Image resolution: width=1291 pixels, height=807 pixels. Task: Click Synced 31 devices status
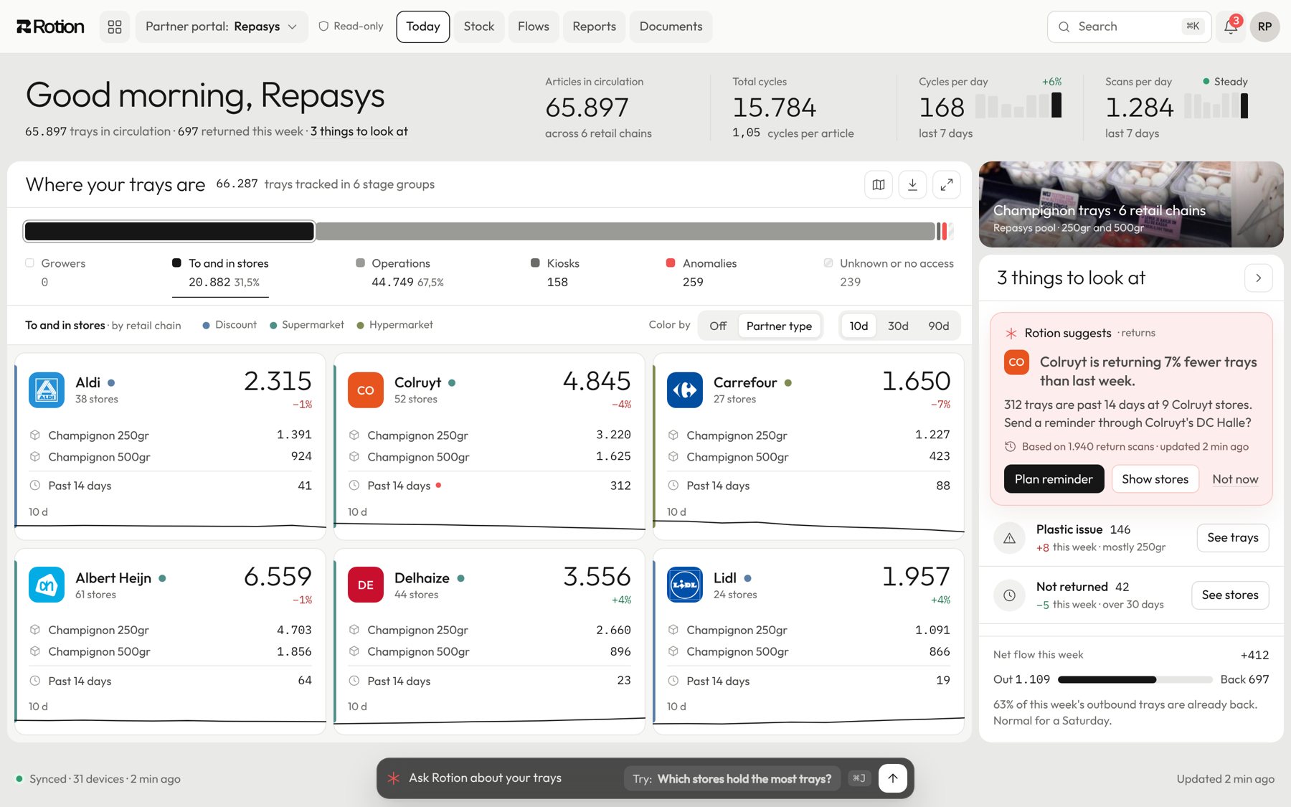98,779
